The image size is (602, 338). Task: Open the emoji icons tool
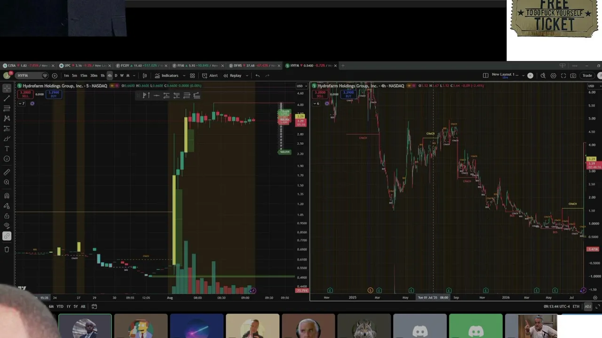click(7, 159)
